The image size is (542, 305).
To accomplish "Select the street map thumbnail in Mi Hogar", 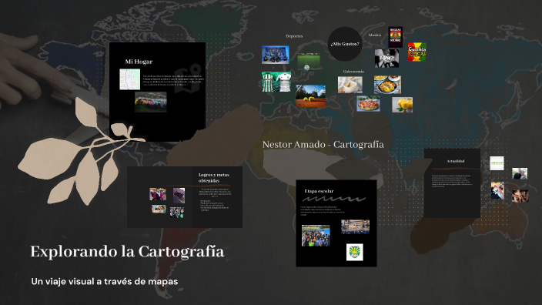I will click(x=130, y=79).
